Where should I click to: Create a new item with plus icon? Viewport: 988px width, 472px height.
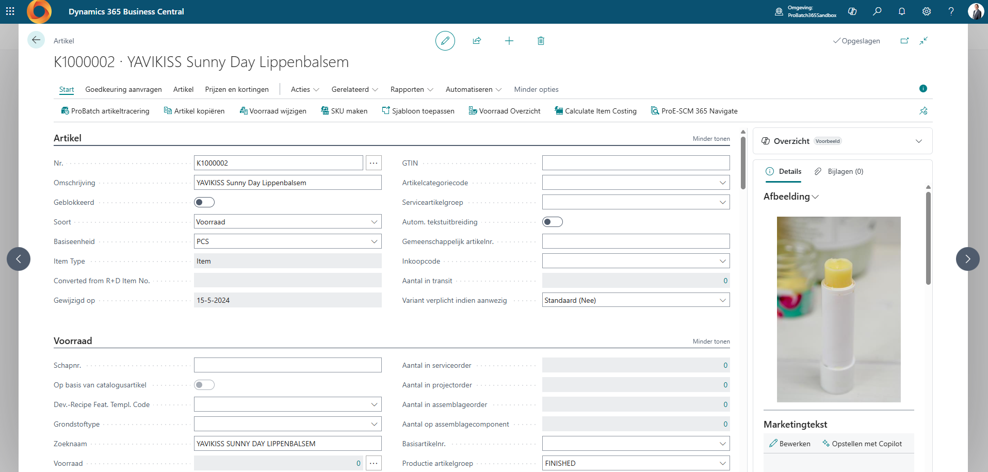pos(509,41)
